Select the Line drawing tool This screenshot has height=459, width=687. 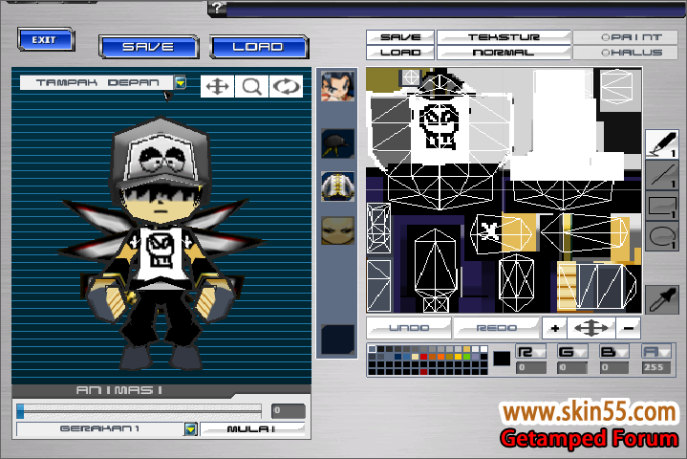[x=661, y=174]
